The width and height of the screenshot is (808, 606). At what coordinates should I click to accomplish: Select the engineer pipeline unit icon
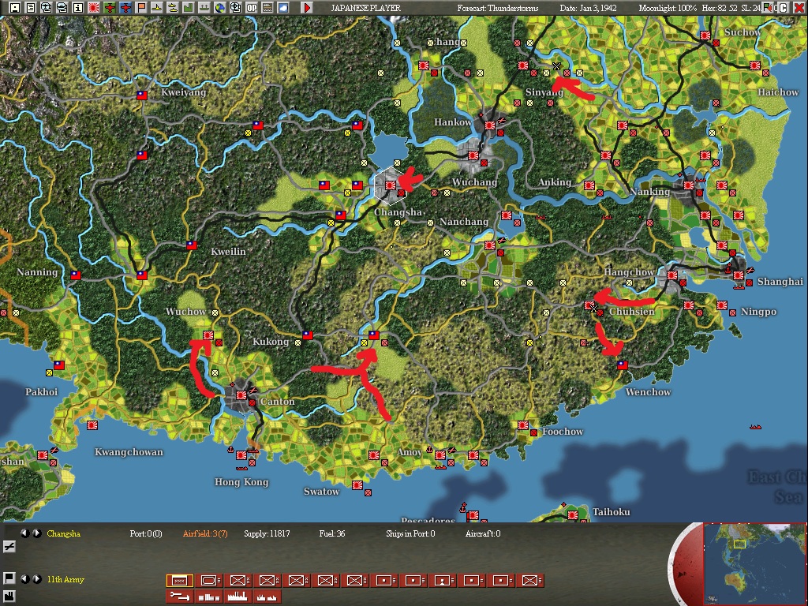click(x=179, y=597)
